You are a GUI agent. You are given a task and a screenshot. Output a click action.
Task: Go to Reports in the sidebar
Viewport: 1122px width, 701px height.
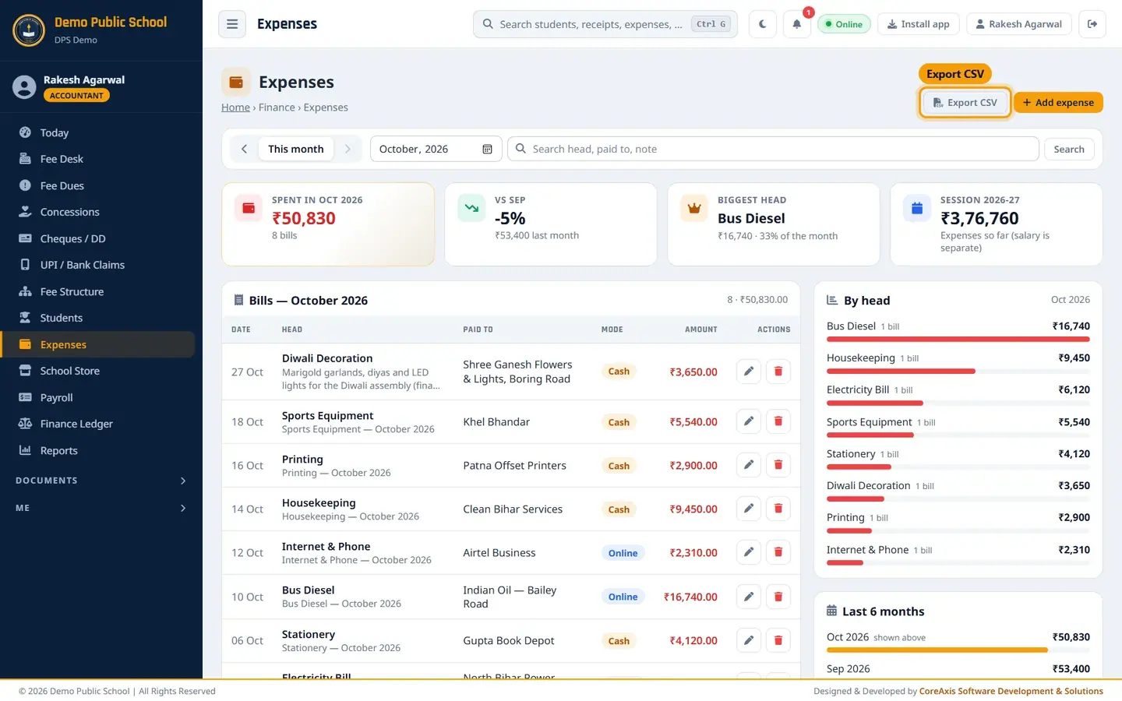pos(98,450)
